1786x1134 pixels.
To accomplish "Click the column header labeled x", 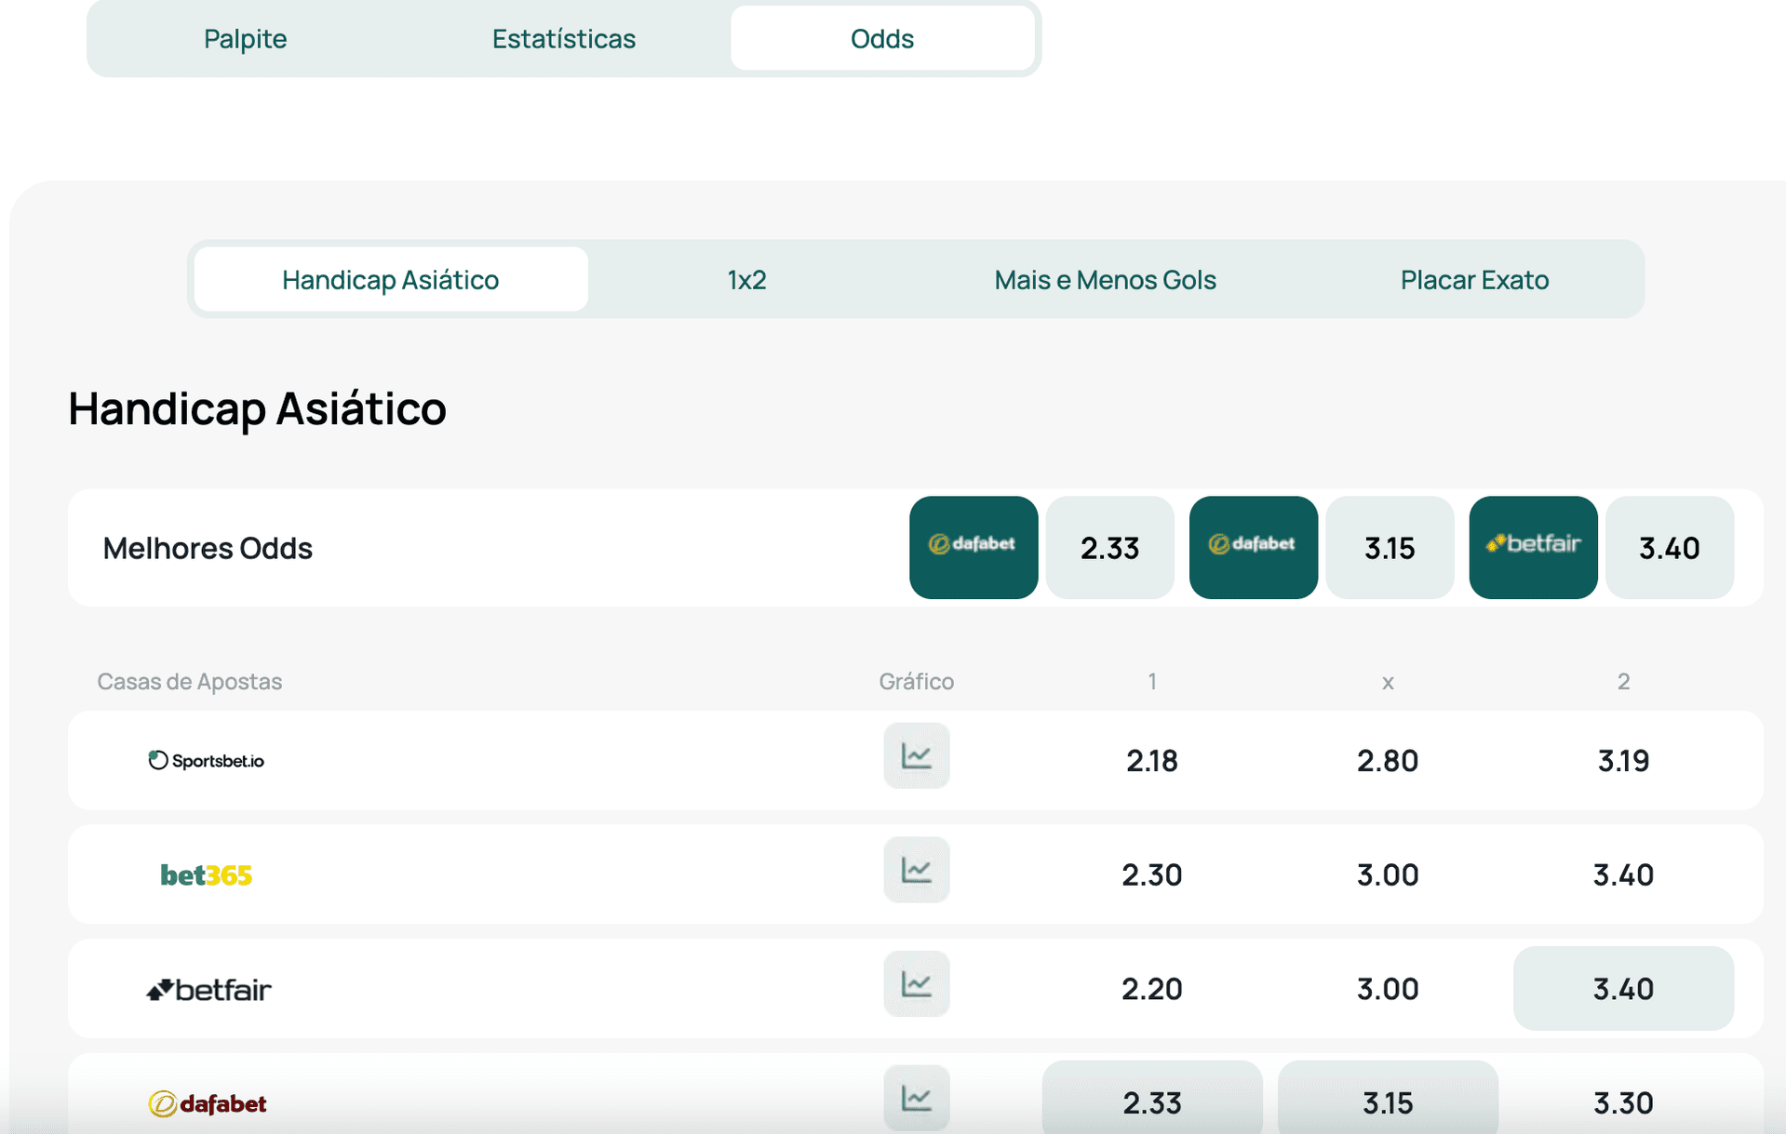I will 1388,683.
